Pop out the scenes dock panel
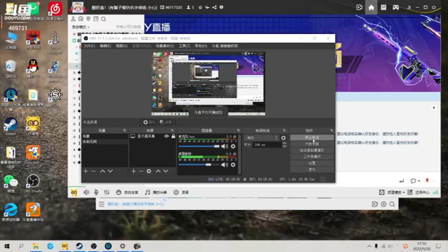Viewport: 448px width, 252px height. [124, 130]
